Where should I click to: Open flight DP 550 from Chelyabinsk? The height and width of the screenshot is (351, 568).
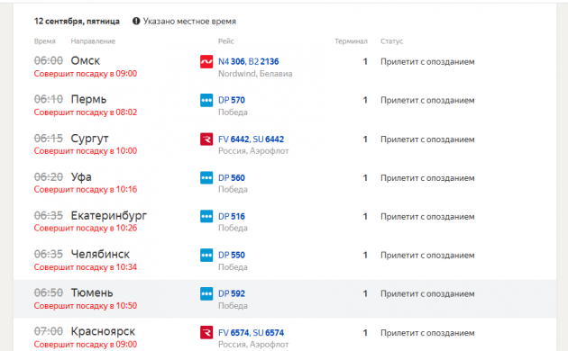[232, 256]
